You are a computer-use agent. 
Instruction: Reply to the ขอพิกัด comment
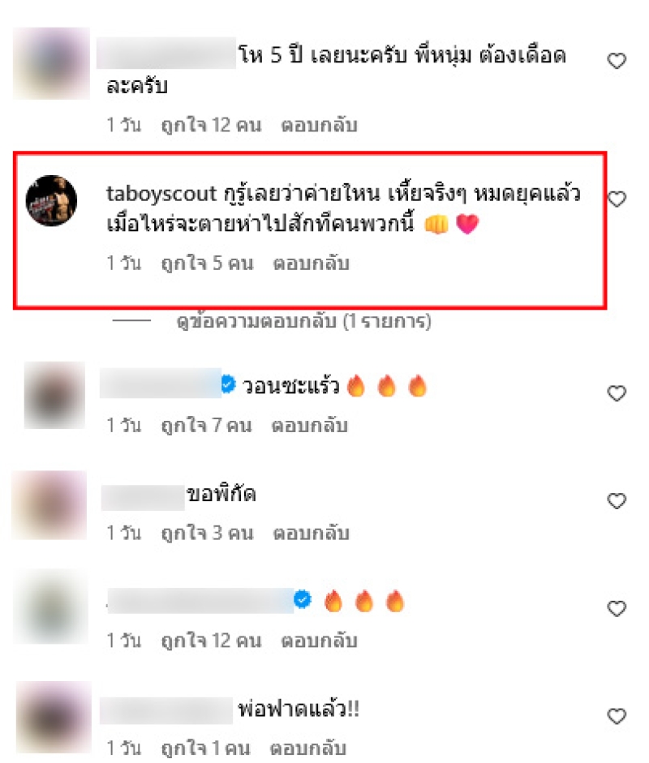coord(311,534)
